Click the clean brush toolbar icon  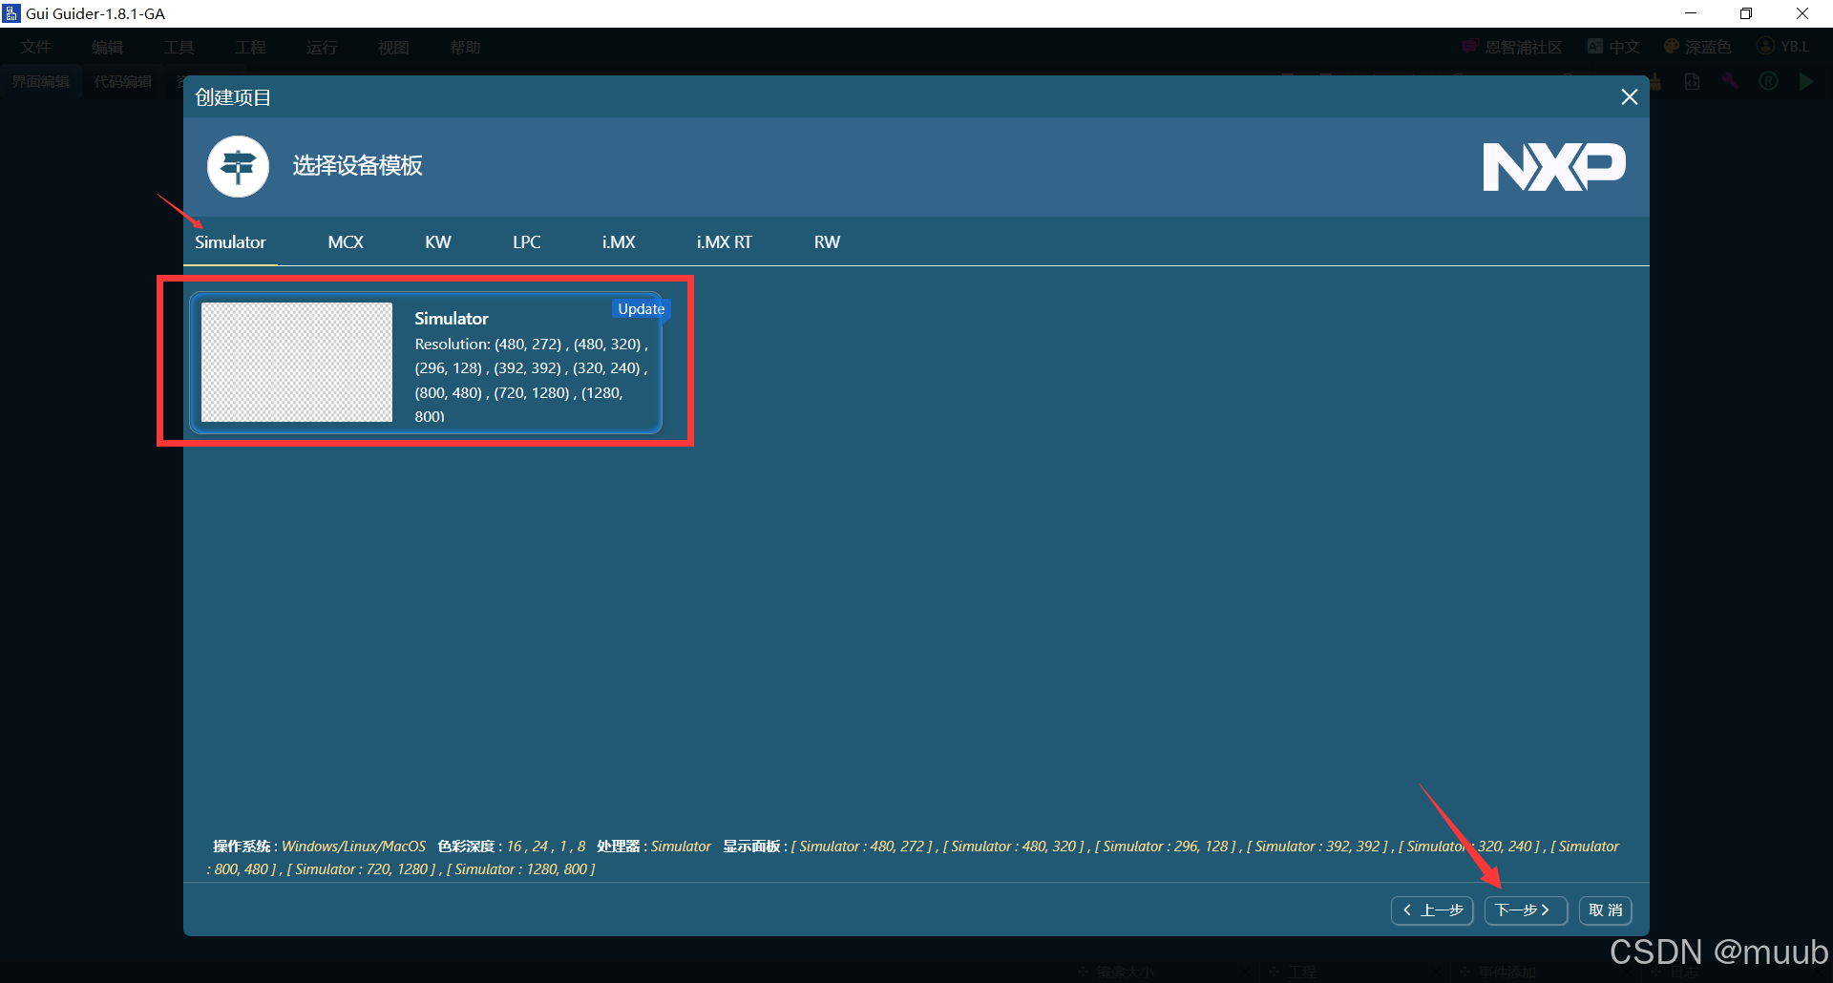coord(1655,82)
